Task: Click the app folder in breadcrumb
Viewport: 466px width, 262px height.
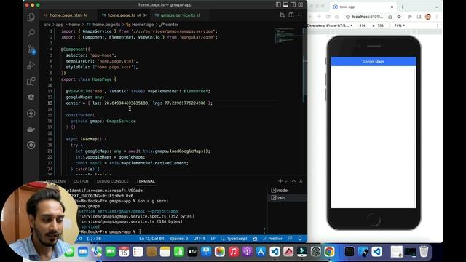Action: [60, 25]
